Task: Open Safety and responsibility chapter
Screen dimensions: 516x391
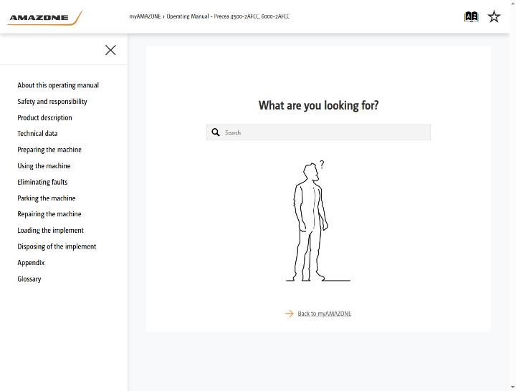Action: click(x=52, y=102)
